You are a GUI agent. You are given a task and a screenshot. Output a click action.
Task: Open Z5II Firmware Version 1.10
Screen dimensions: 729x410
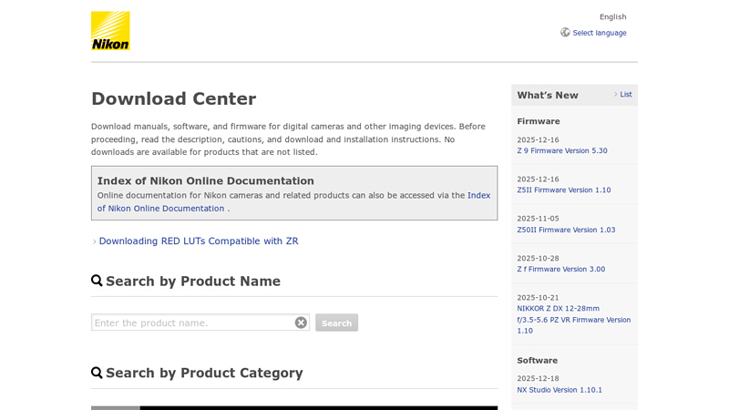(563, 190)
